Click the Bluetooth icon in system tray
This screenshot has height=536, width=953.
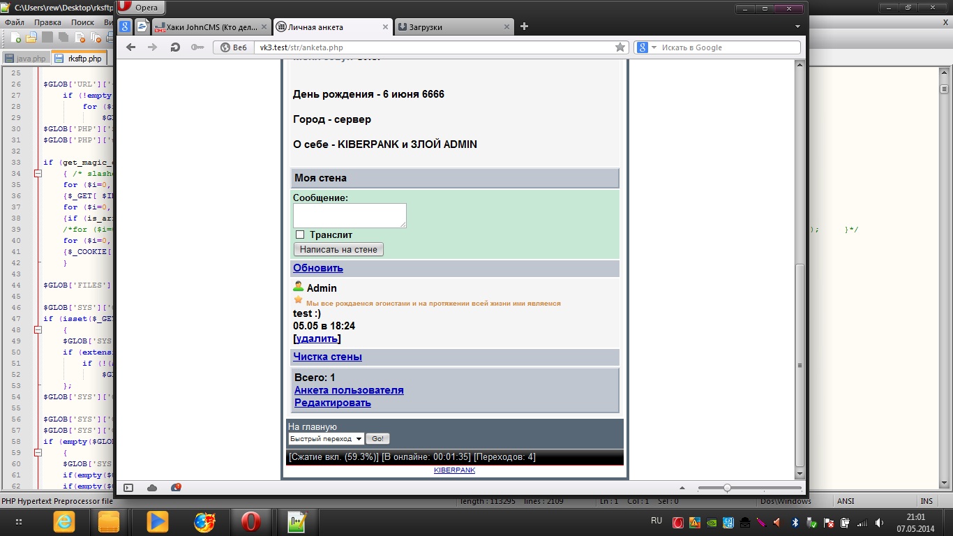(795, 522)
